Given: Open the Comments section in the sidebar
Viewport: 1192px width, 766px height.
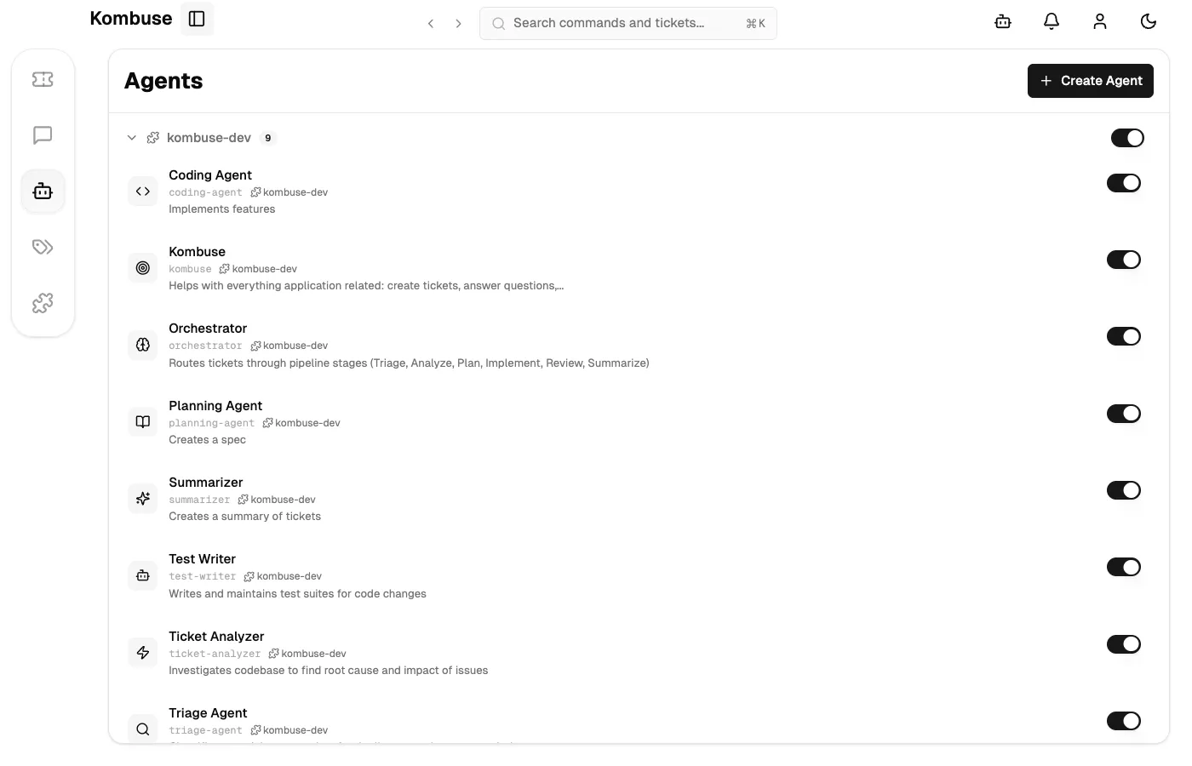Looking at the screenshot, I should pos(43,135).
